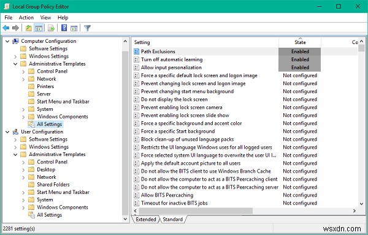Image resolution: width=368 pixels, height=235 pixels.
Task: Open the File menu
Action: [x=9, y=18]
